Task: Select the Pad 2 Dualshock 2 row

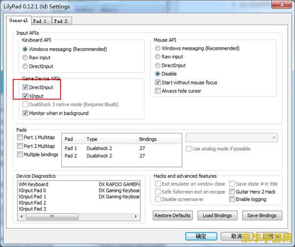Action: pos(122,155)
